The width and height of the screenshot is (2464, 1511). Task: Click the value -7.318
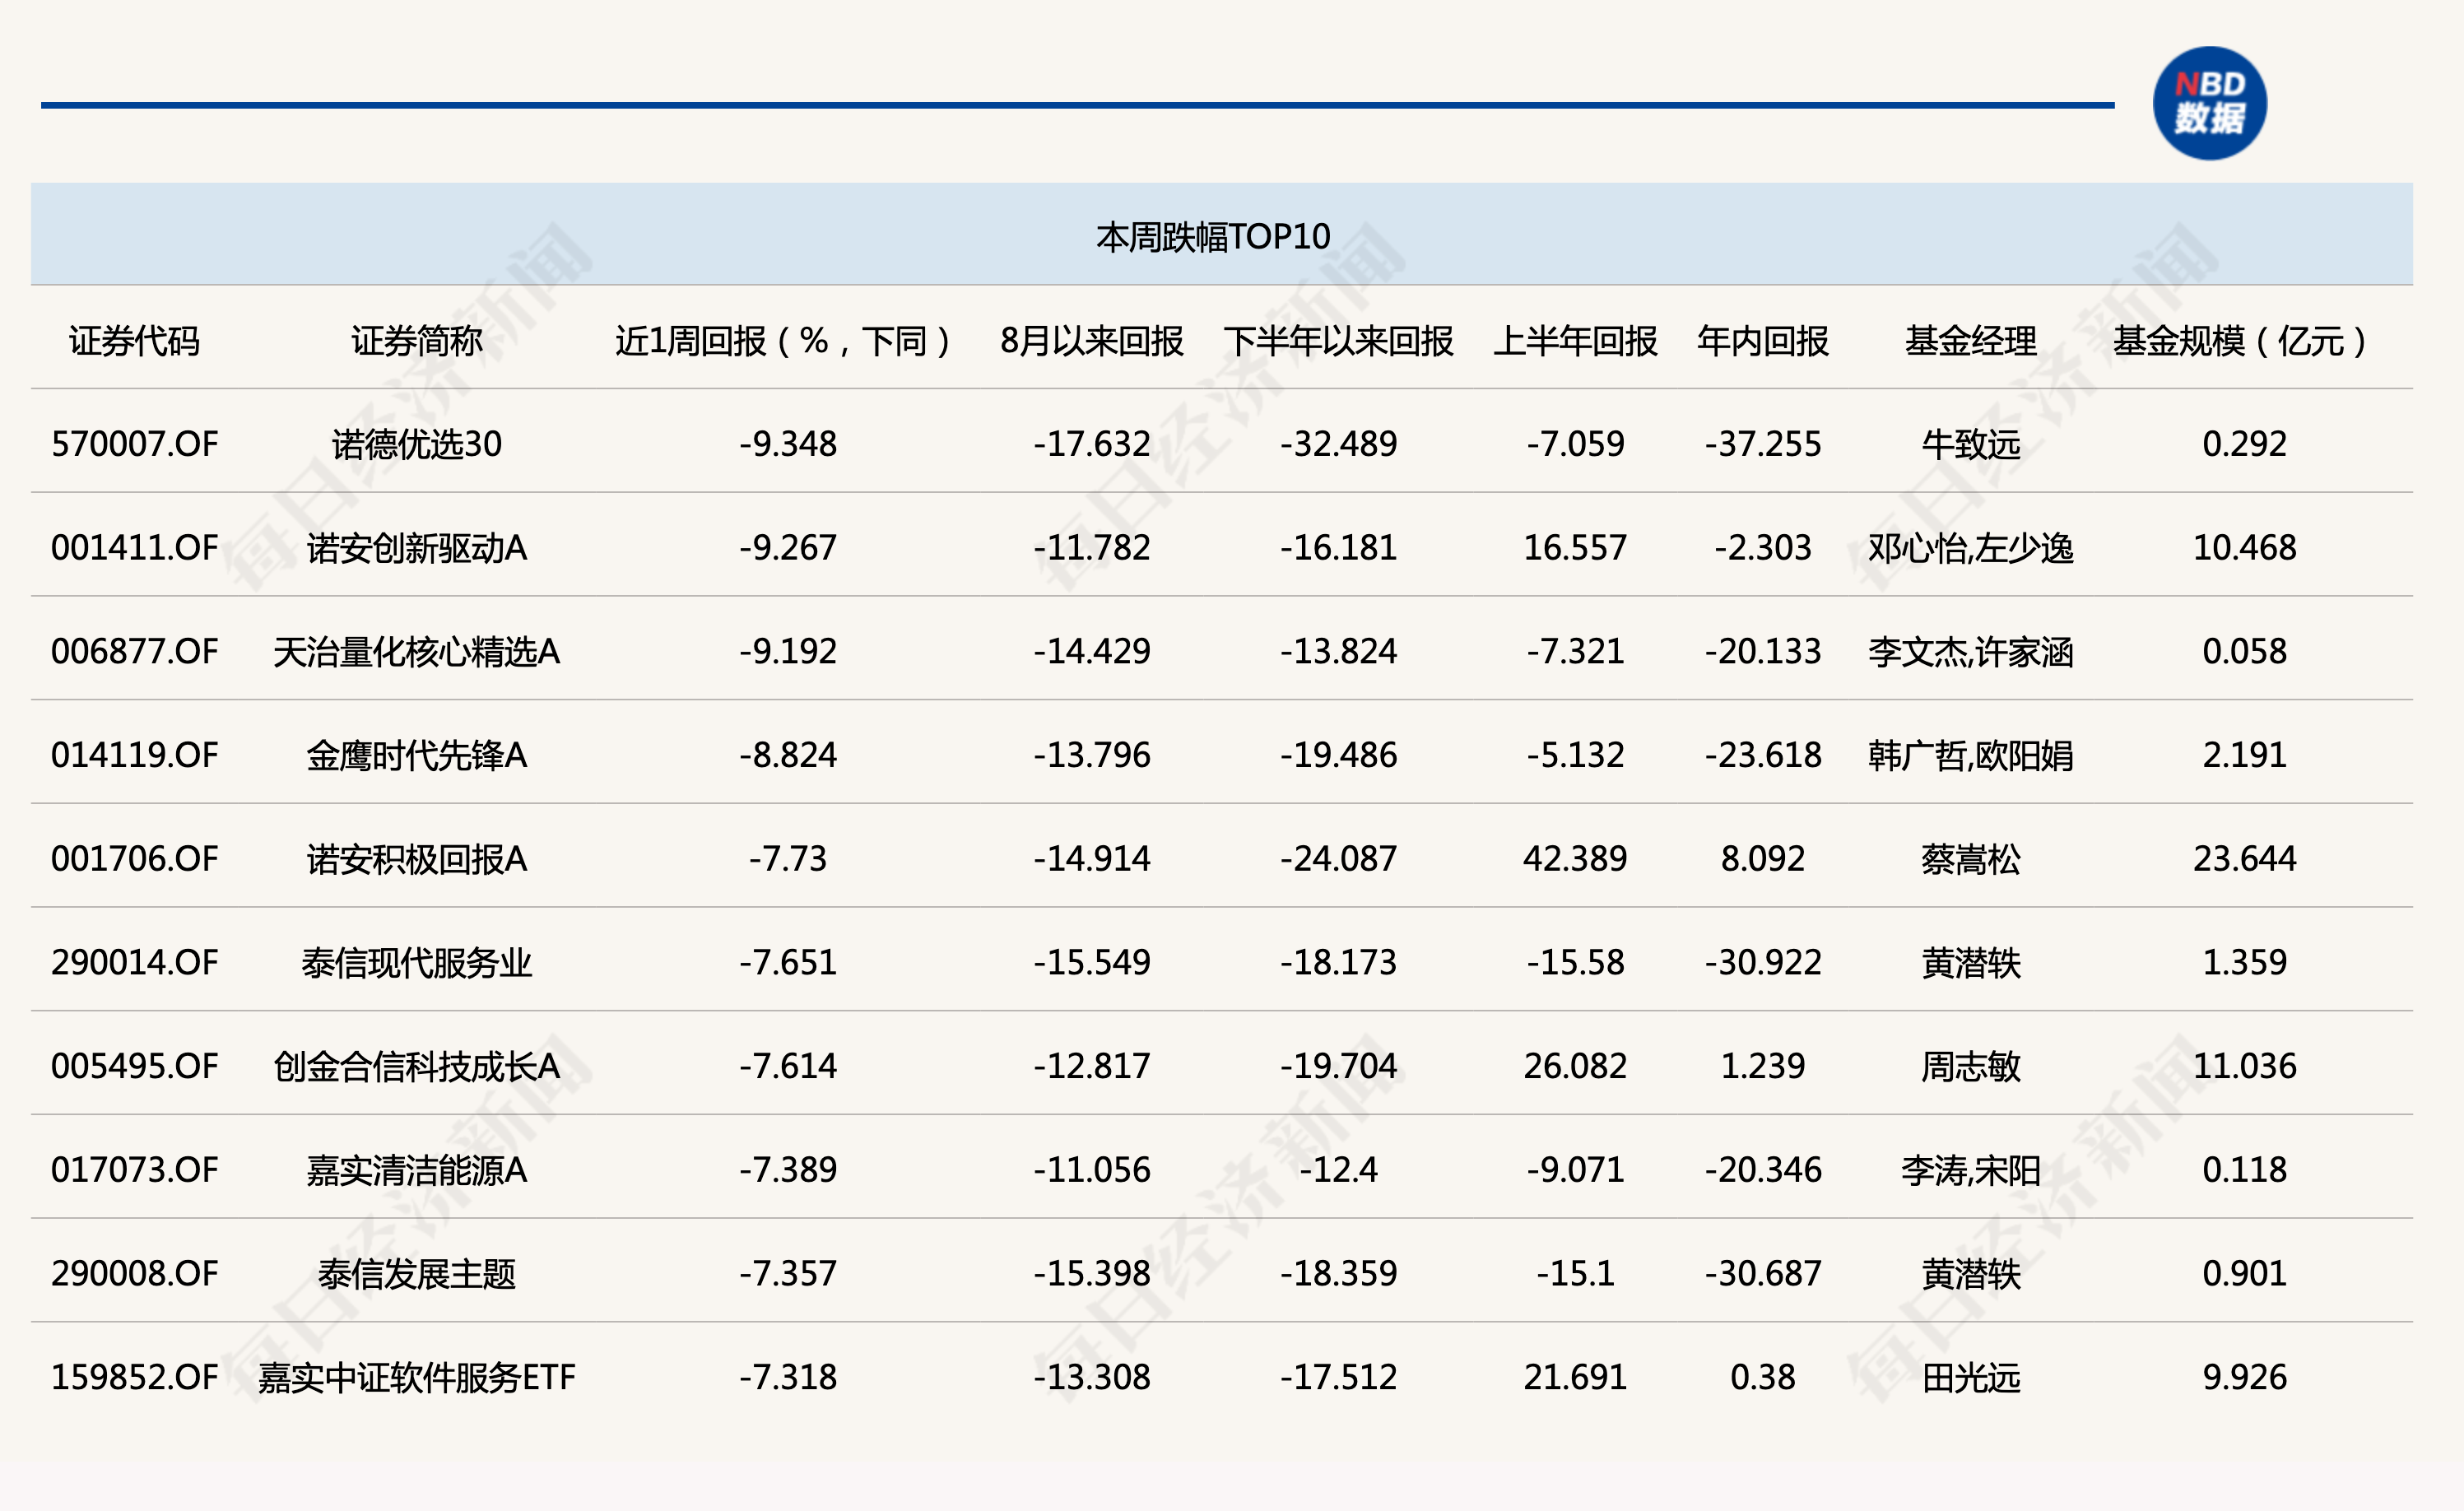[788, 1377]
